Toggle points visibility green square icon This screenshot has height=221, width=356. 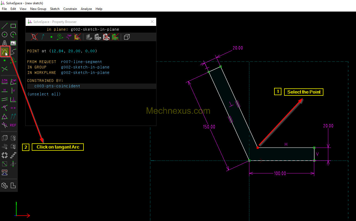pos(51,37)
